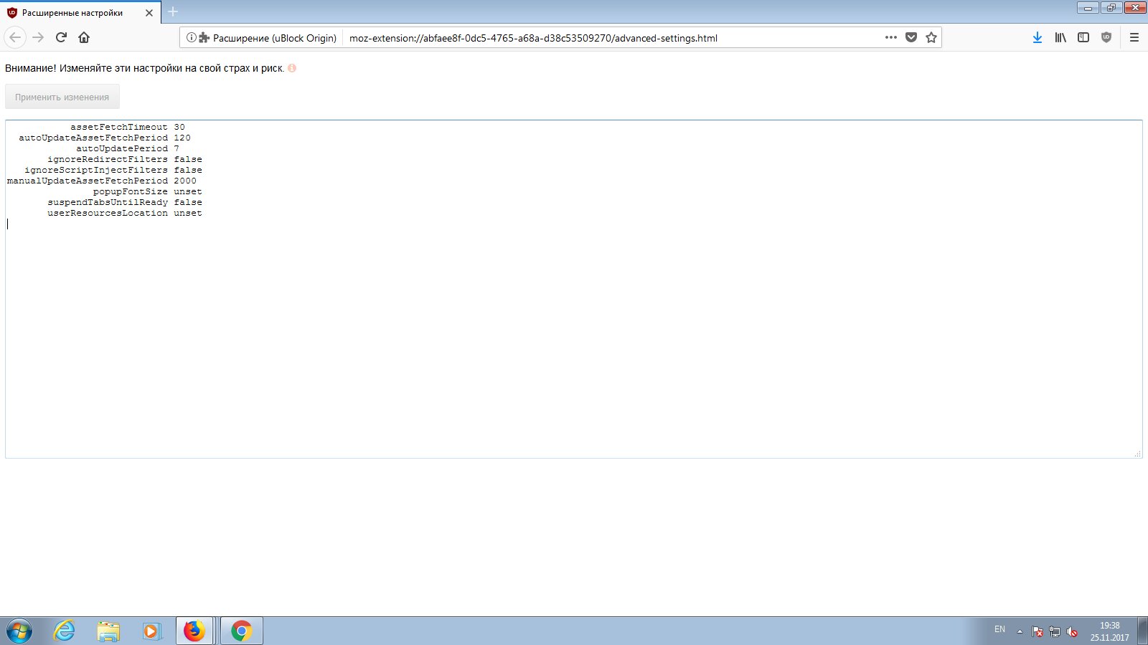The width and height of the screenshot is (1148, 645).
Task: Click the Применить изменения button
Action: (x=62, y=97)
